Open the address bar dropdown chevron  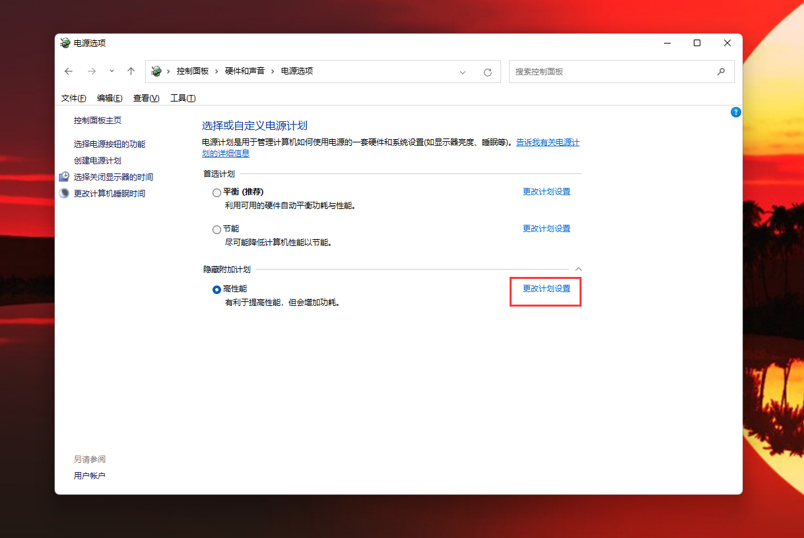(462, 71)
